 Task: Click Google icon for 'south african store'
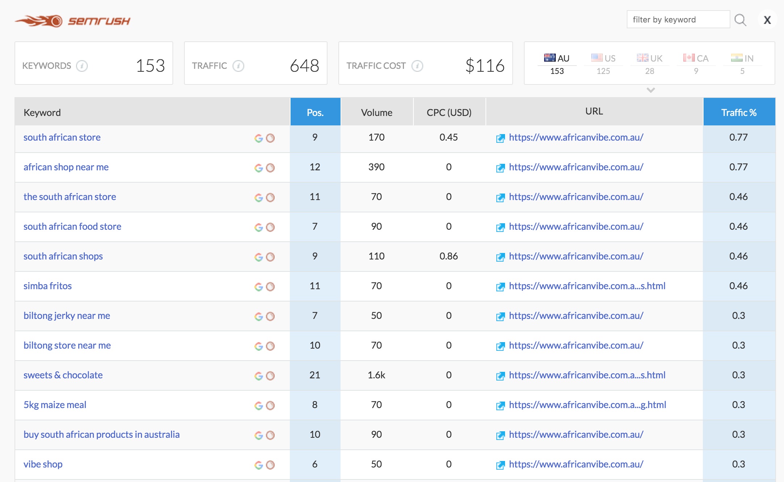pyautogui.click(x=258, y=138)
